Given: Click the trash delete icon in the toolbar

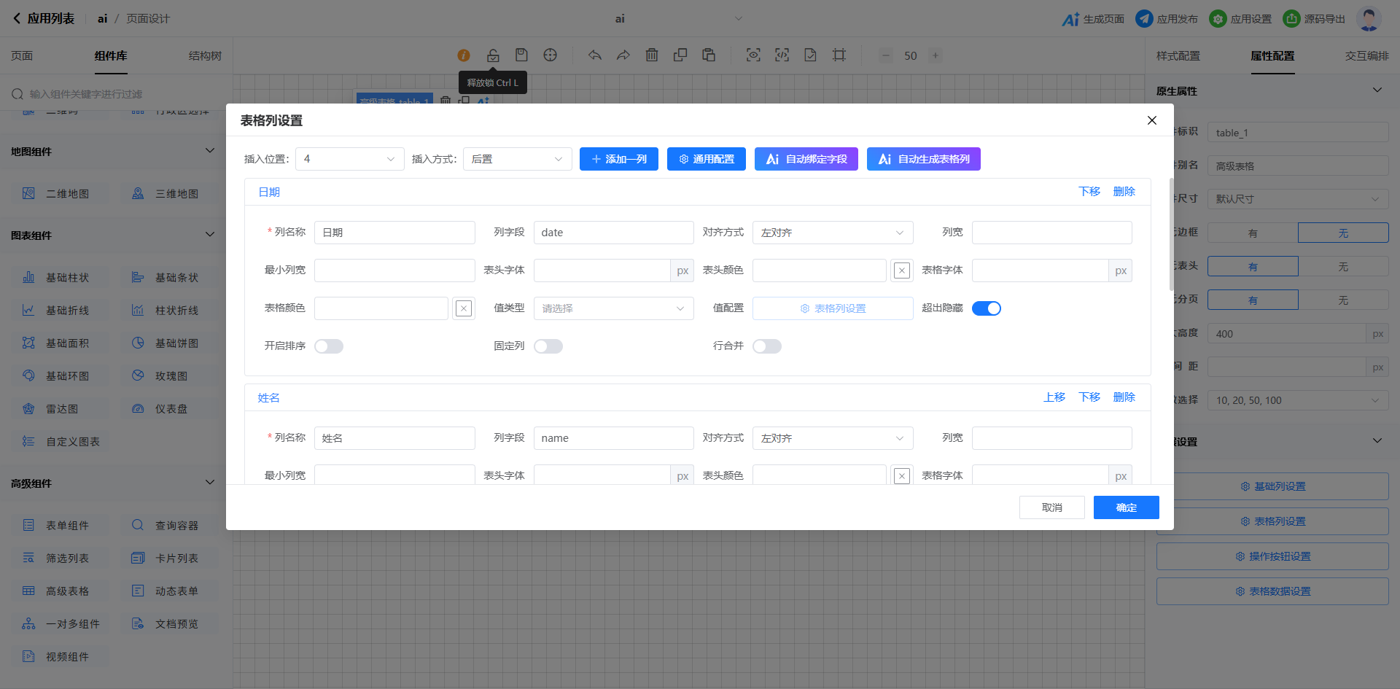Looking at the screenshot, I should pos(652,55).
